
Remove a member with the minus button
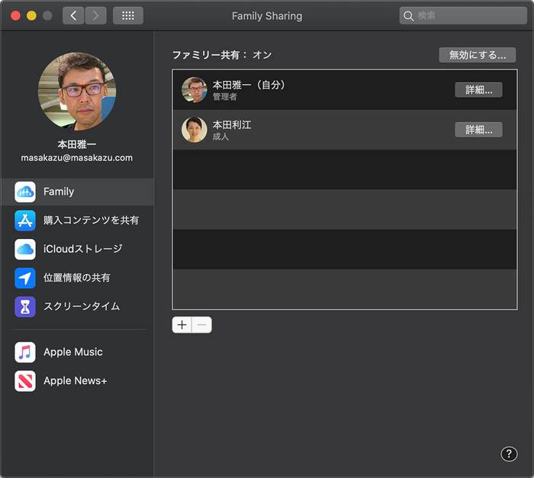click(x=201, y=325)
